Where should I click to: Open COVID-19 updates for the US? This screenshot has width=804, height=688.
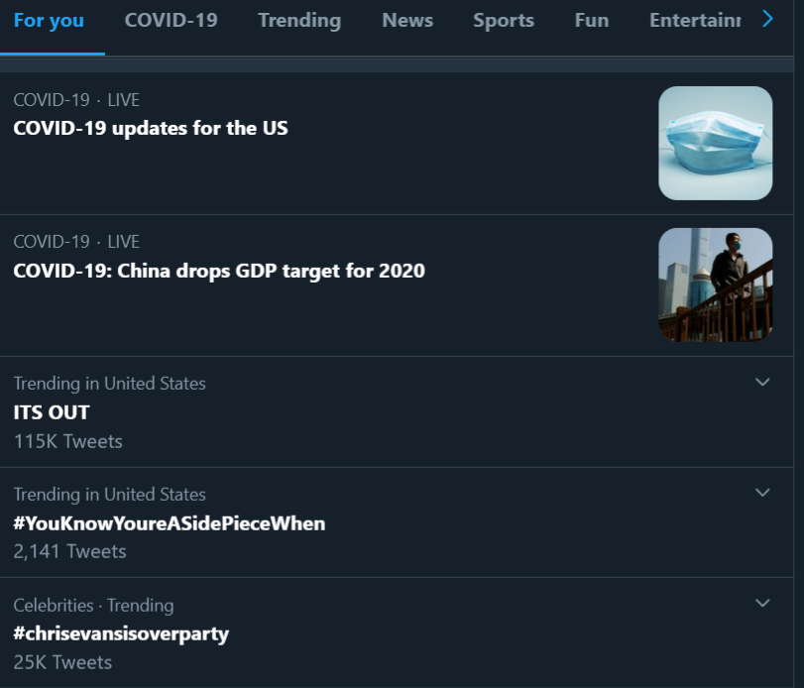151,128
